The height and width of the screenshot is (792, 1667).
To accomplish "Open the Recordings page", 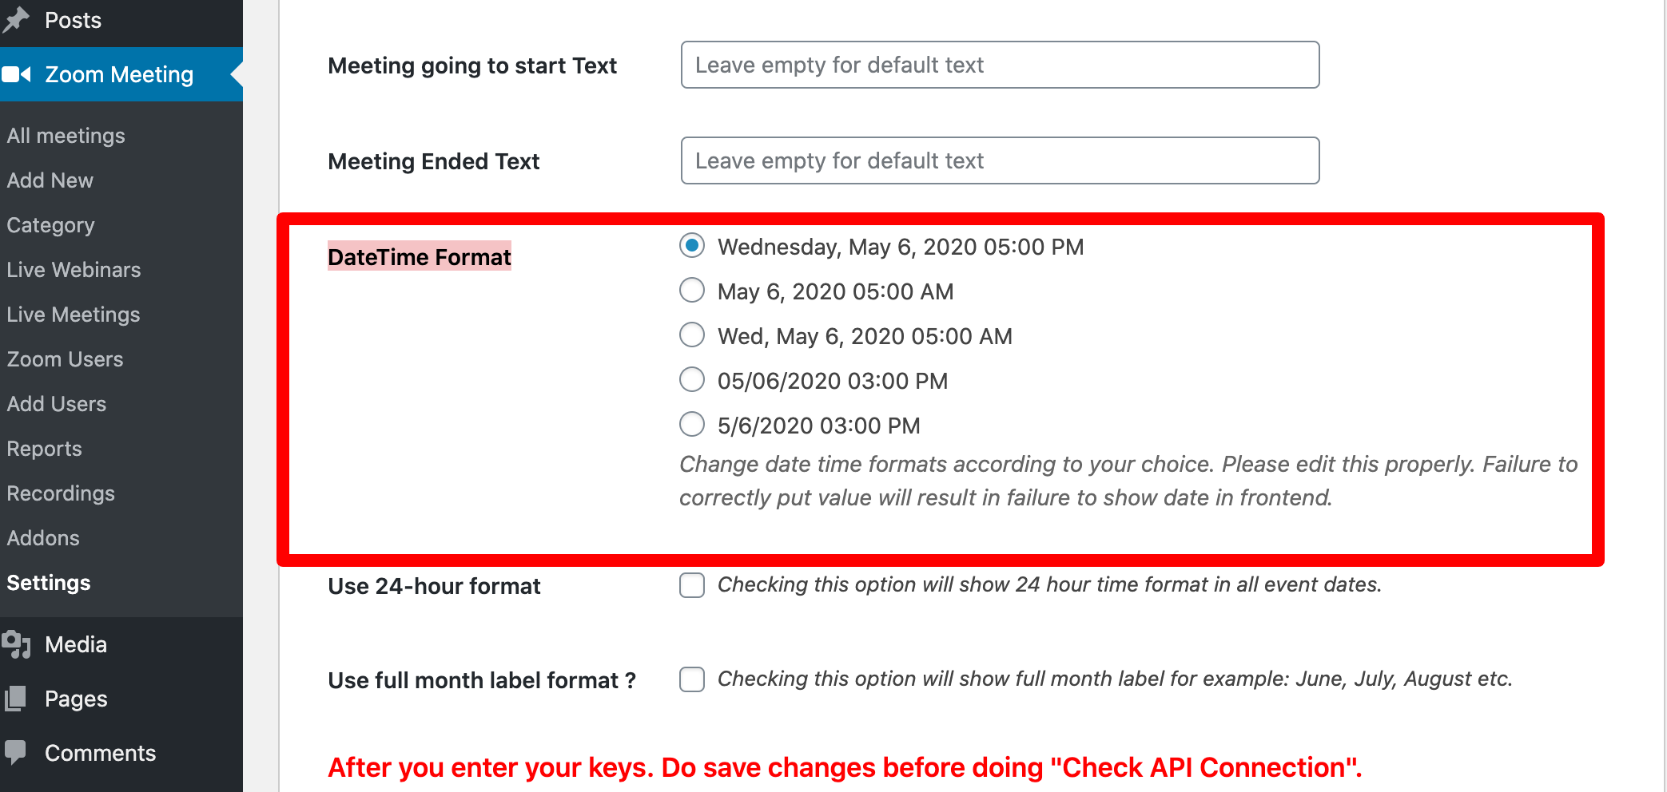I will click(x=61, y=493).
